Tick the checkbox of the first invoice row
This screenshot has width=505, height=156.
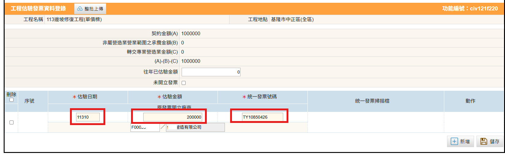[11, 122]
